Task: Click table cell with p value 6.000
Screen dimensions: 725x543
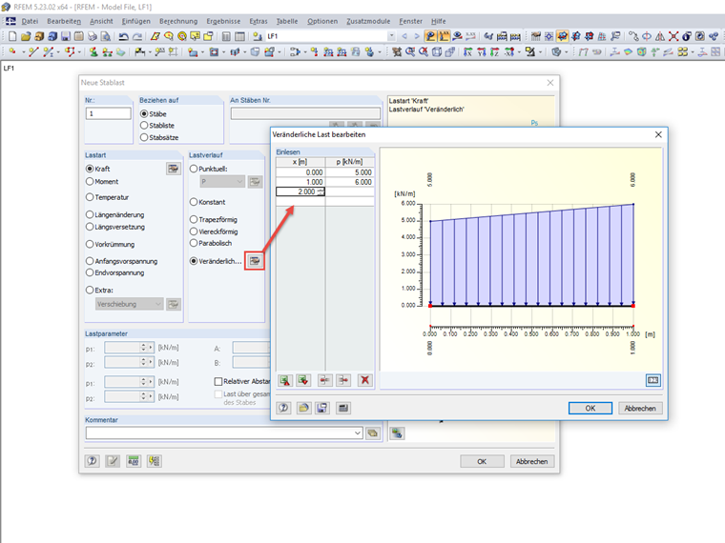Action: pyautogui.click(x=350, y=182)
